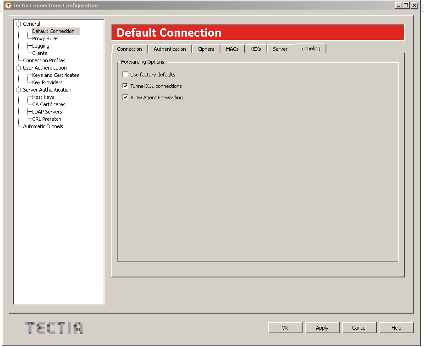424x347 pixels.
Task: Open the Clients tree item
Action: (x=39, y=53)
